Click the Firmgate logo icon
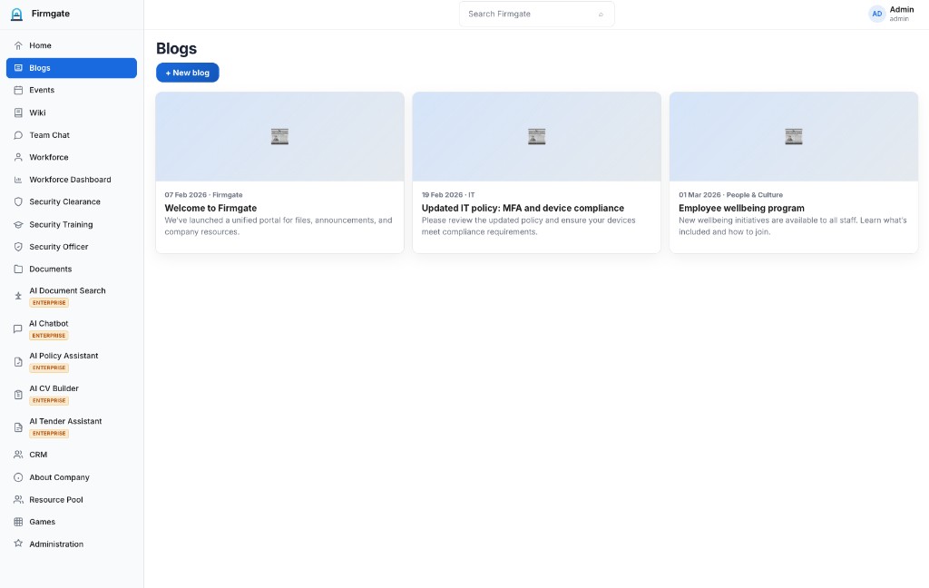The height and width of the screenshot is (588, 929). tap(16, 15)
